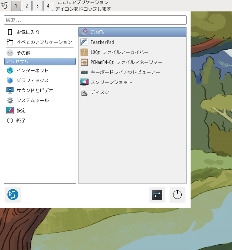Switch to workspace 2

pos(27,6)
